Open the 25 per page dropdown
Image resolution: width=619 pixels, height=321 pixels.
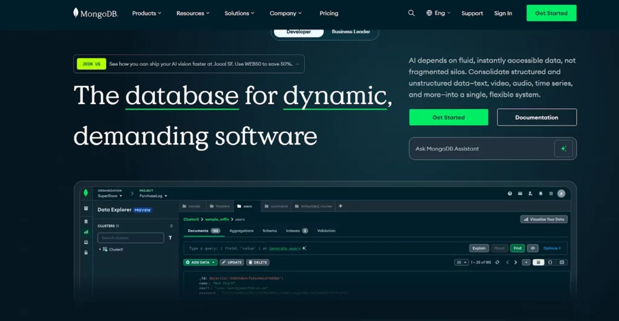(461, 262)
